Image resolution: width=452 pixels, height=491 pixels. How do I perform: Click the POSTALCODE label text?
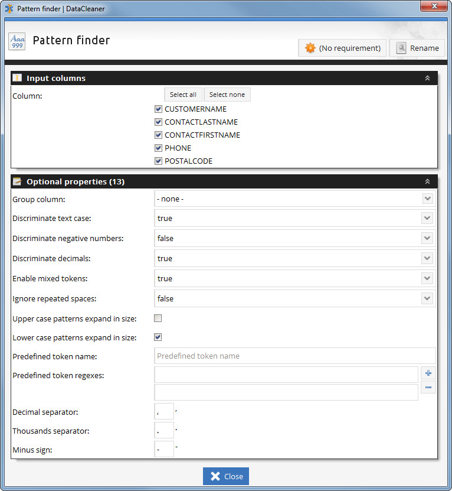pyautogui.click(x=188, y=161)
